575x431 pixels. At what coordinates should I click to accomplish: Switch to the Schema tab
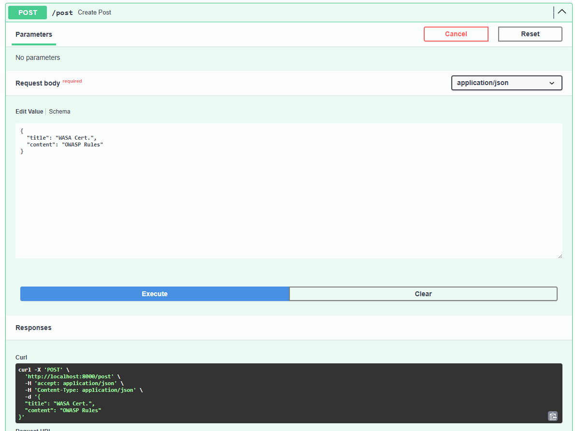[59, 112]
